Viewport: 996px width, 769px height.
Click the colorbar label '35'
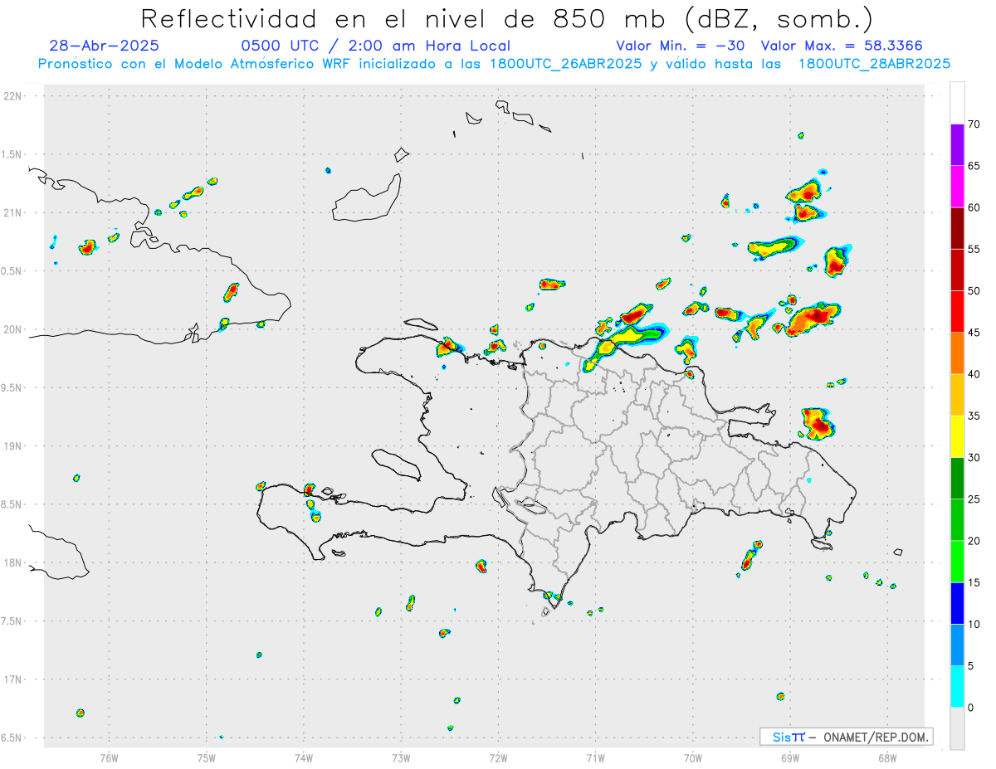pyautogui.click(x=974, y=416)
